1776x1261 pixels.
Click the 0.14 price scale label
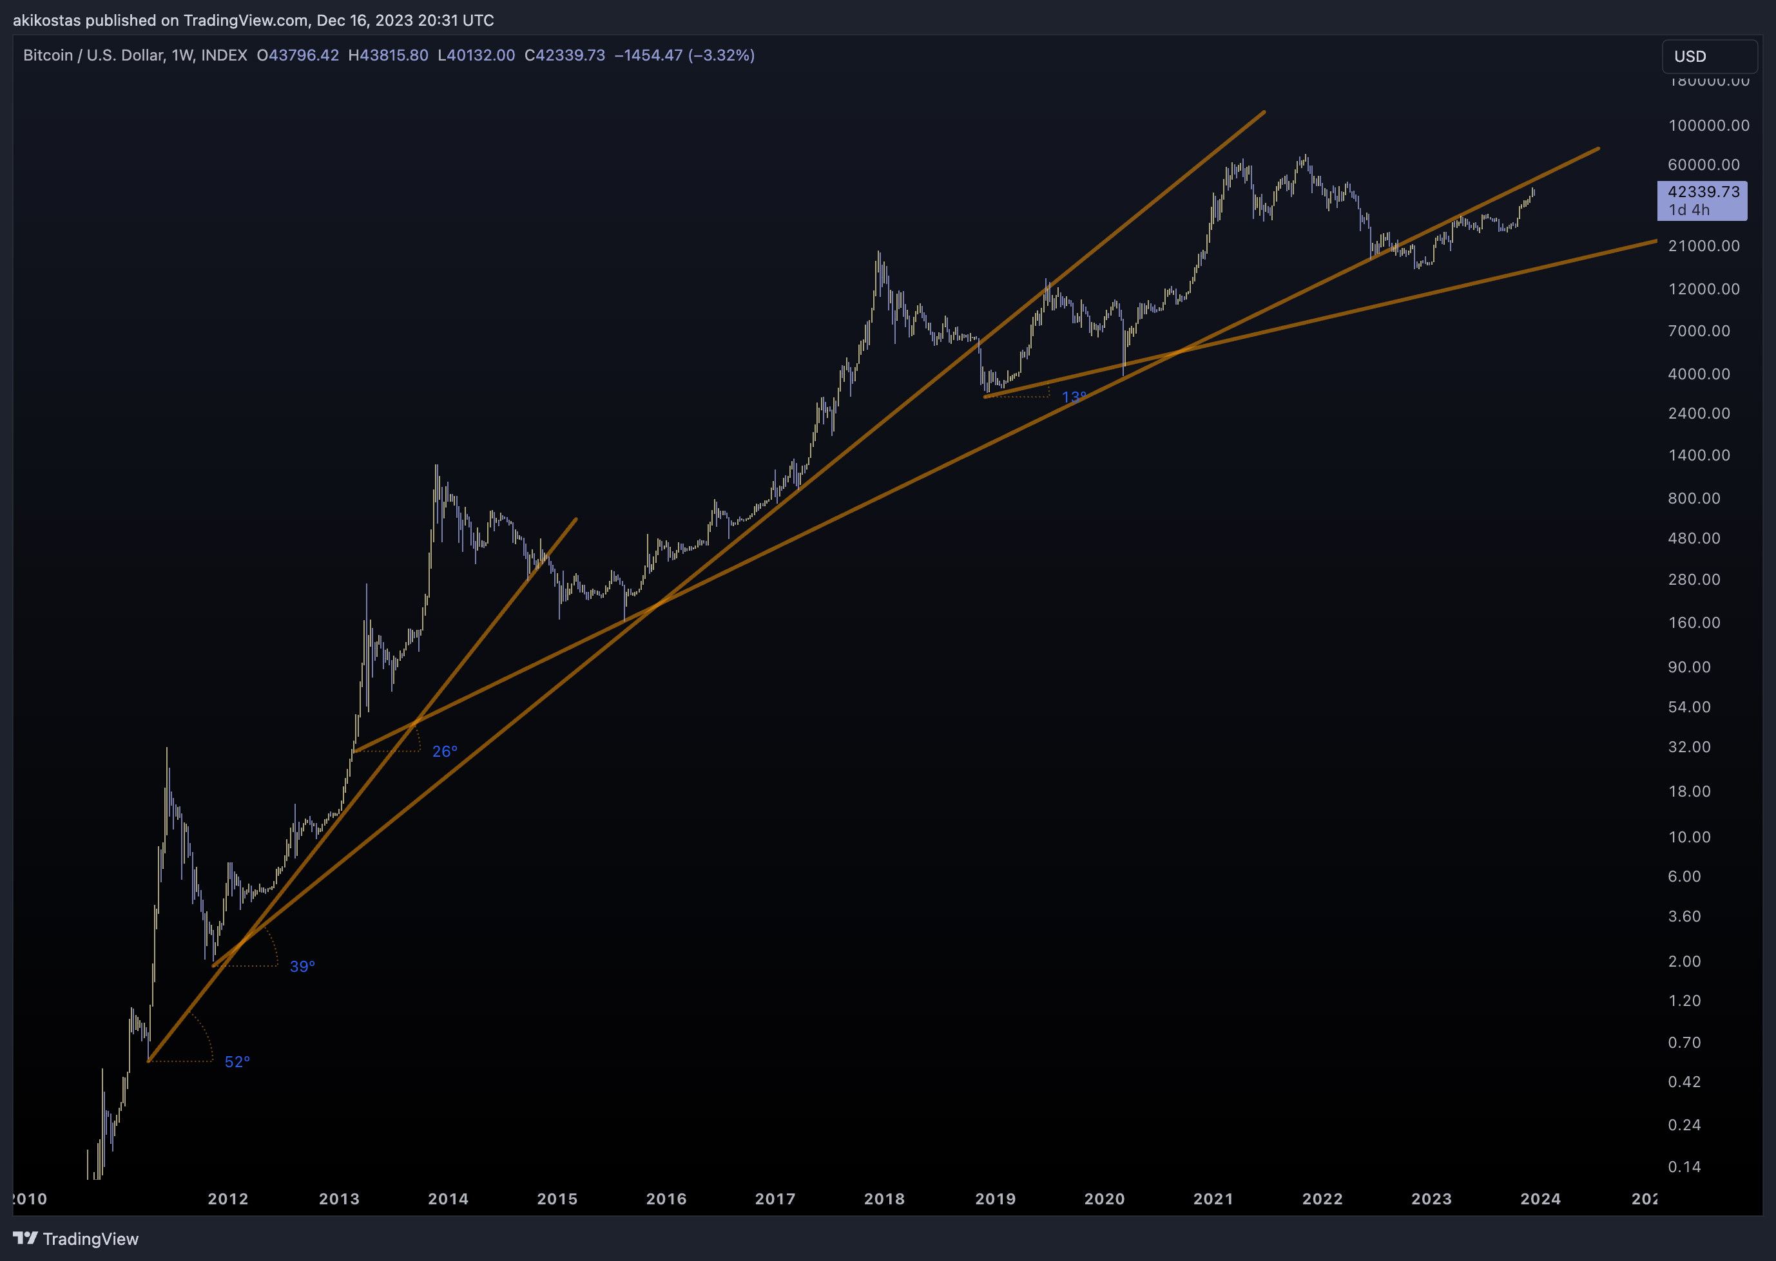tap(1684, 1166)
